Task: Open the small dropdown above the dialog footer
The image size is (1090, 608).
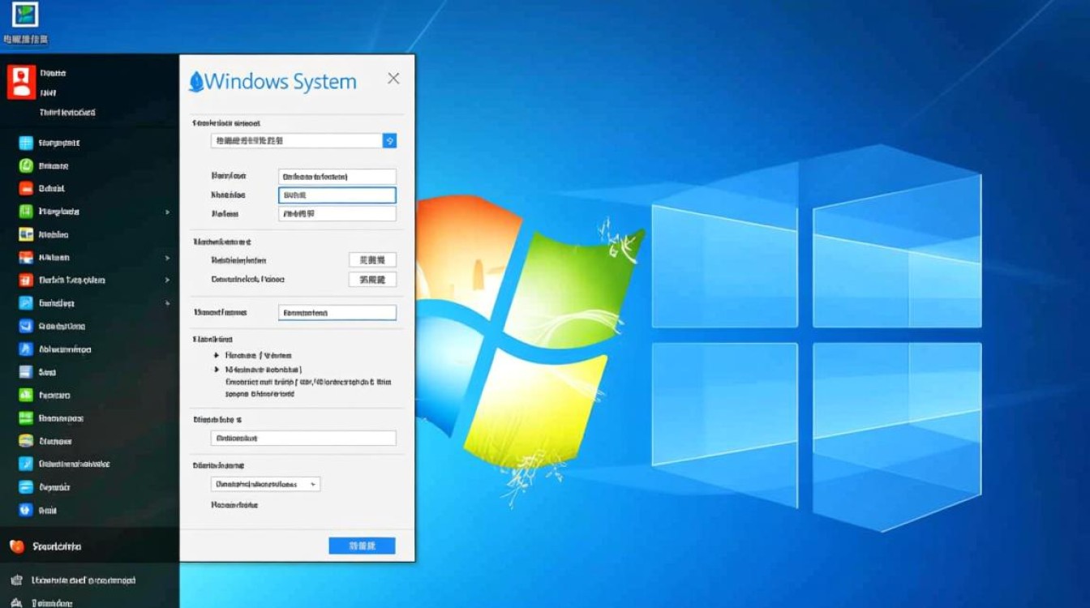Action: coord(265,484)
